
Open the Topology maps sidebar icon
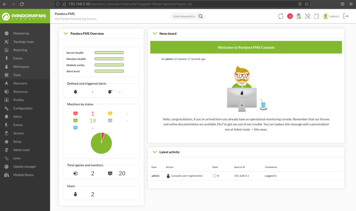tap(6, 41)
